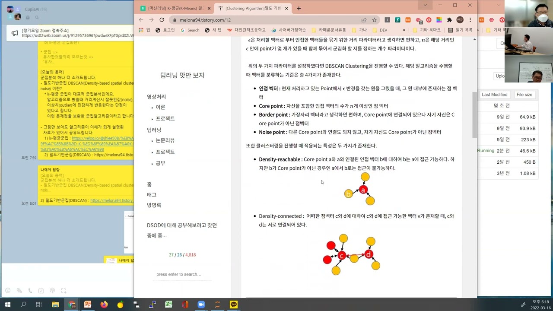
Task: Open the Zoom meeting notice link in KakaoTalk
Action: point(78,35)
